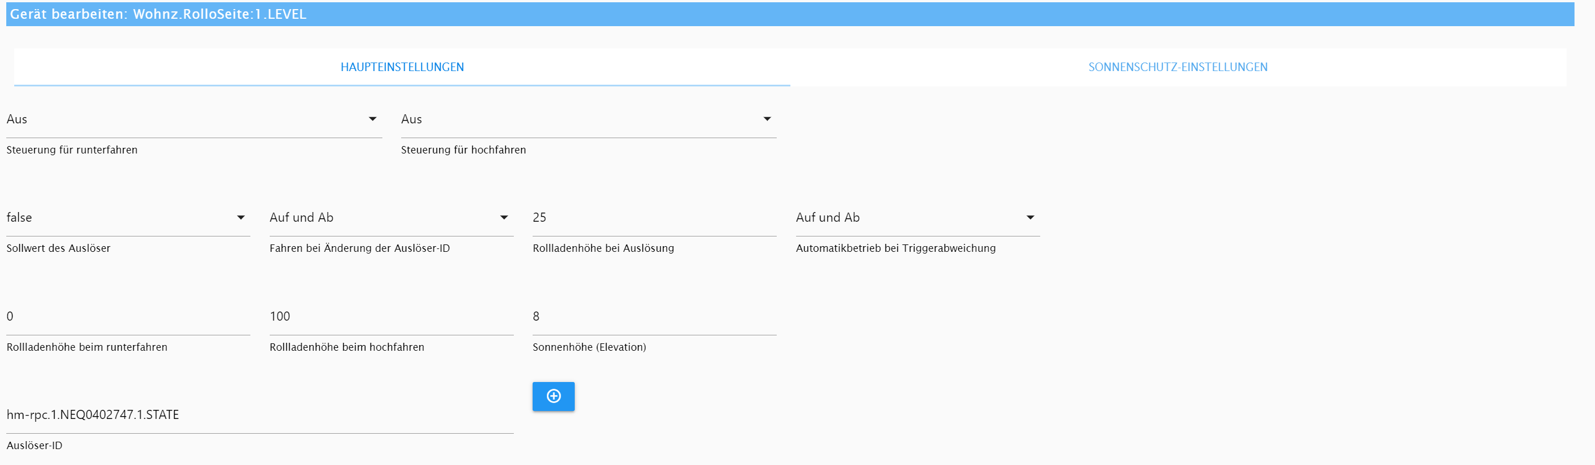This screenshot has height=465, width=1595.
Task: Open the Haupteinstellungen tab
Action: (x=402, y=67)
